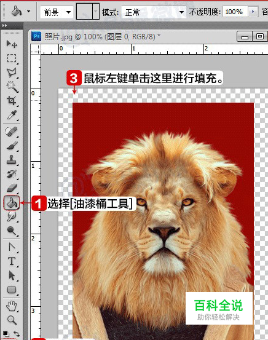Select the Brush tool

point(12,146)
